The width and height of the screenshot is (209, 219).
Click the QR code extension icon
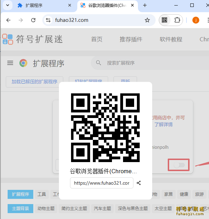click(165, 20)
